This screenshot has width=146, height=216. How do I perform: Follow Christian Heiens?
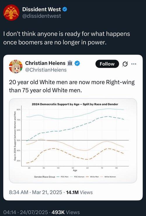tap(107, 64)
